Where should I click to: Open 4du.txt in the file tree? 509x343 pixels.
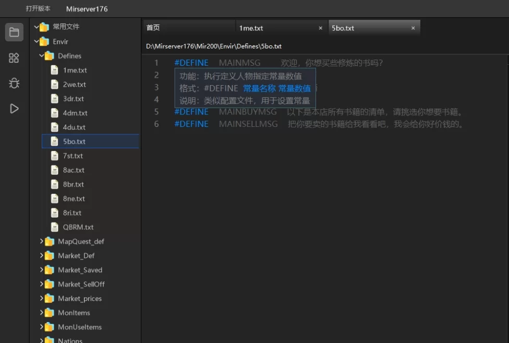pyautogui.click(x=74, y=127)
